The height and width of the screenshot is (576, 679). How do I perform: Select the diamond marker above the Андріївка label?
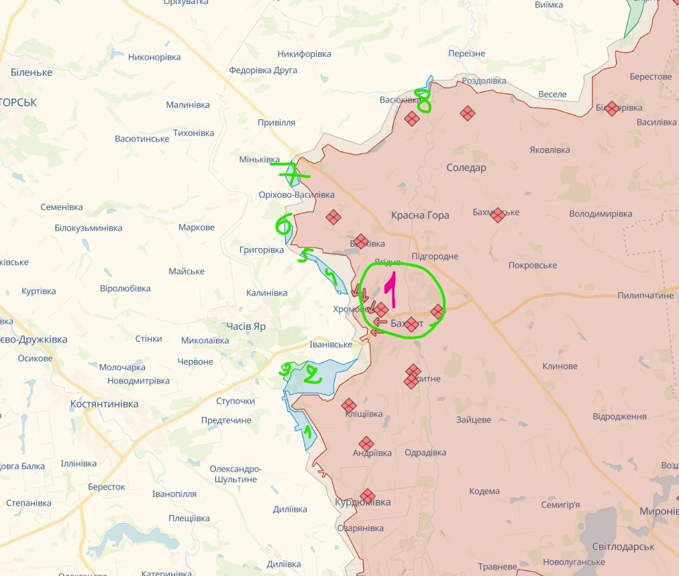(366, 444)
